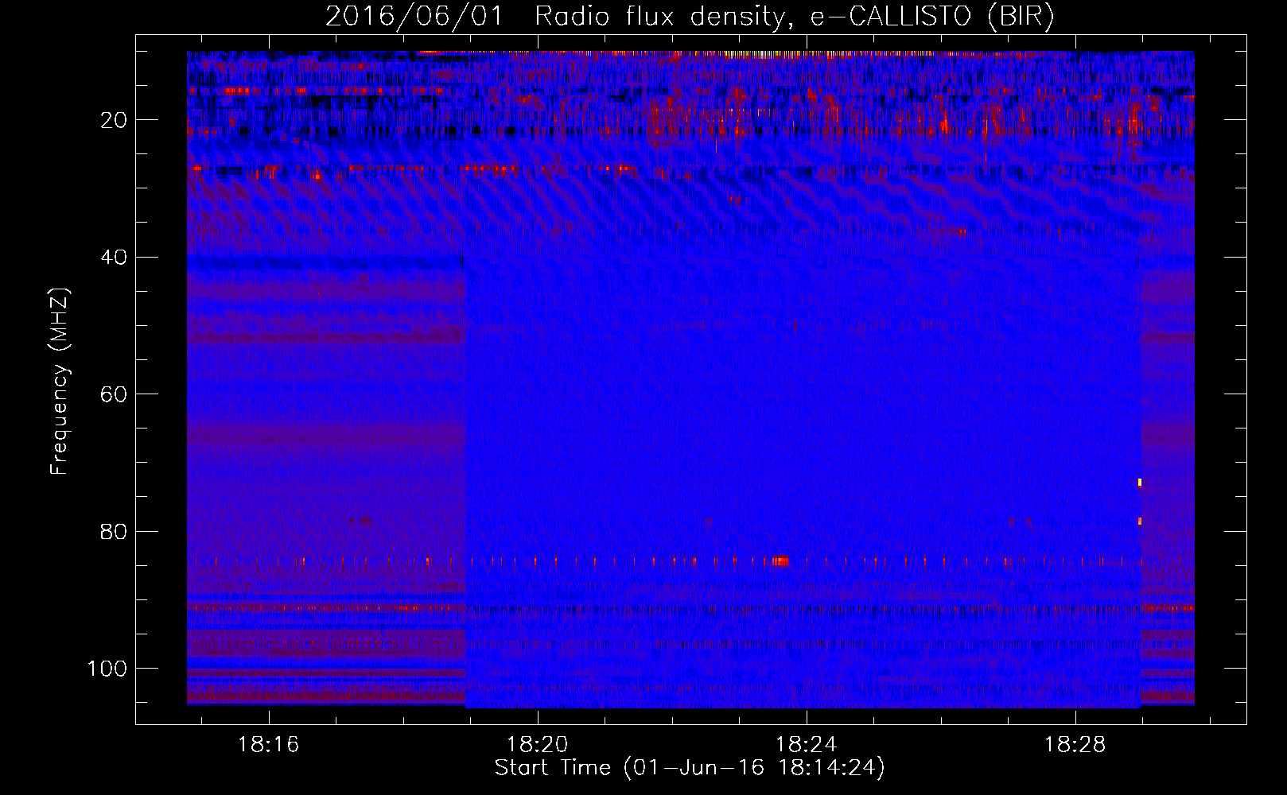Click the "20" frequency tick label
Screen dimensions: 1287x795
[x=115, y=120]
